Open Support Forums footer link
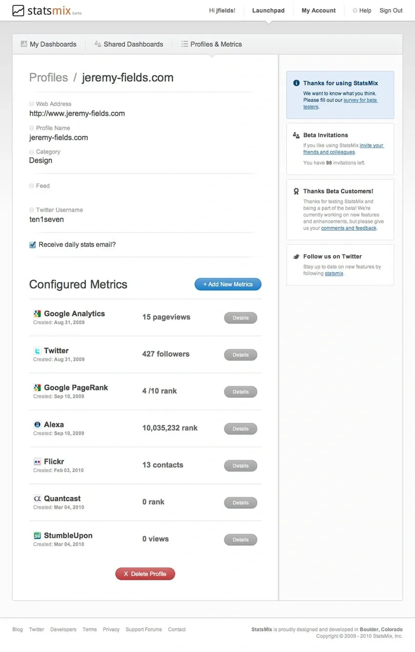 point(144,630)
